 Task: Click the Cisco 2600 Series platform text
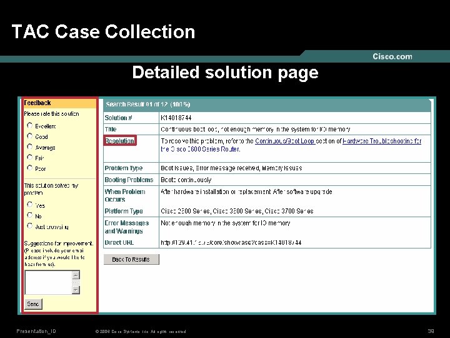click(x=186, y=212)
